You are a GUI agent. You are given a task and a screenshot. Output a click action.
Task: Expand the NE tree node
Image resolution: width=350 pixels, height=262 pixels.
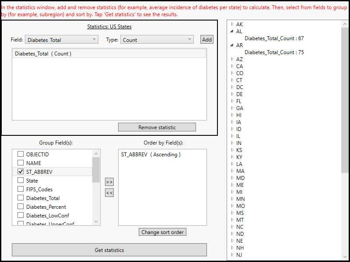232,241
